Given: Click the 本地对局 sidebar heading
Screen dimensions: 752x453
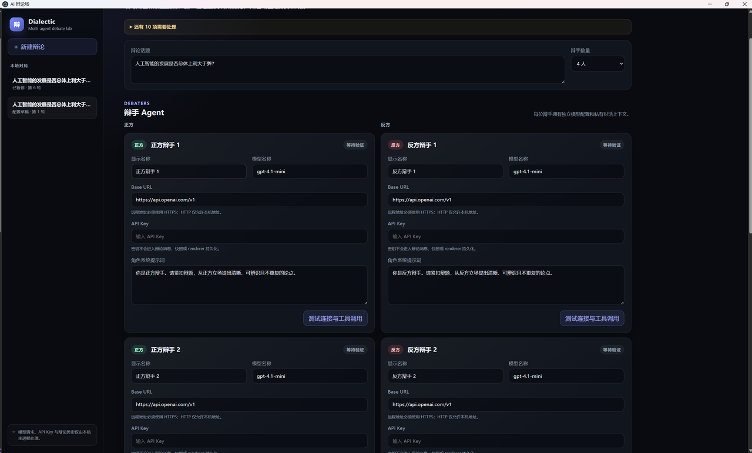Looking at the screenshot, I should pyautogui.click(x=19, y=66).
